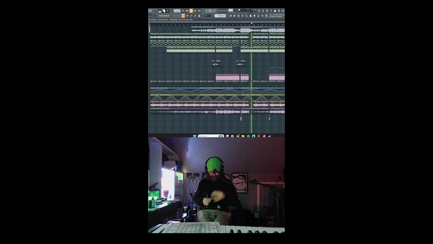The height and width of the screenshot is (244, 433).
Task: Click the render audio file icon
Action: tap(279, 11)
